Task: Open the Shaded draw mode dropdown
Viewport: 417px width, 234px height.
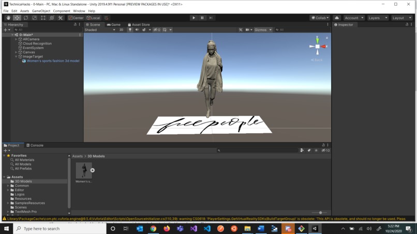Action: click(100, 30)
